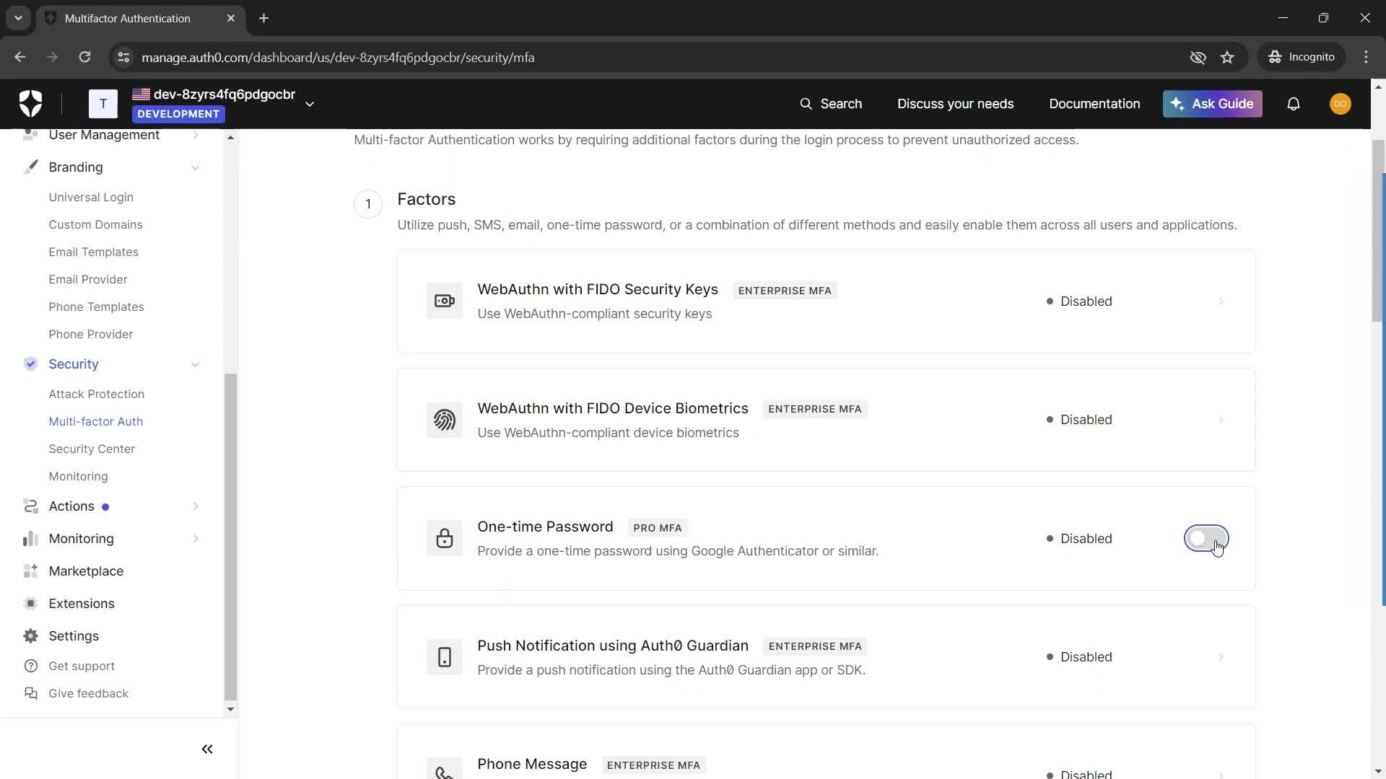Expand Actions submenu chevron
The width and height of the screenshot is (1386, 779).
tap(196, 506)
